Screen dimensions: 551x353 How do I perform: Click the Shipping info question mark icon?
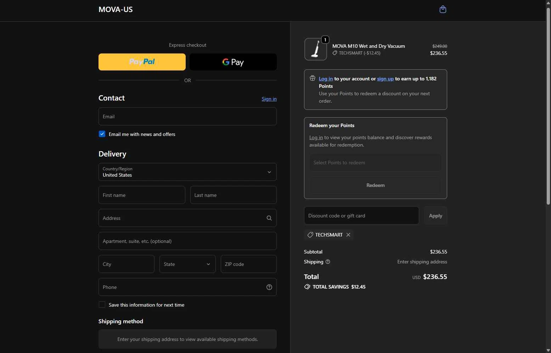point(328,262)
